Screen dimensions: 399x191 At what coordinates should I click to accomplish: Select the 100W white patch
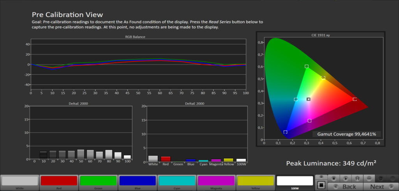[x=295, y=182]
